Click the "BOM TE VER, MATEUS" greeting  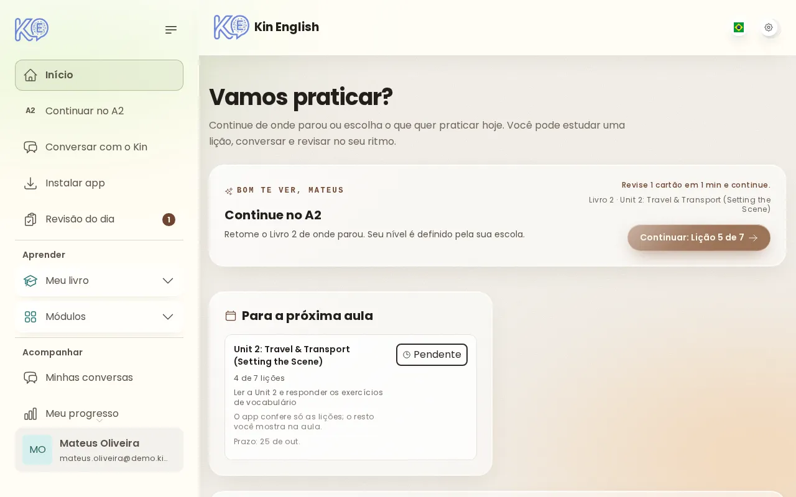click(x=290, y=190)
